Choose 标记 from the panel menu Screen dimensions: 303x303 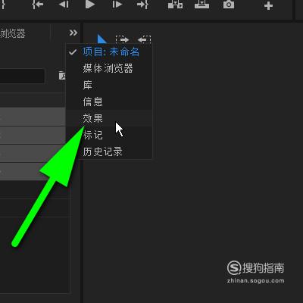pos(109,135)
